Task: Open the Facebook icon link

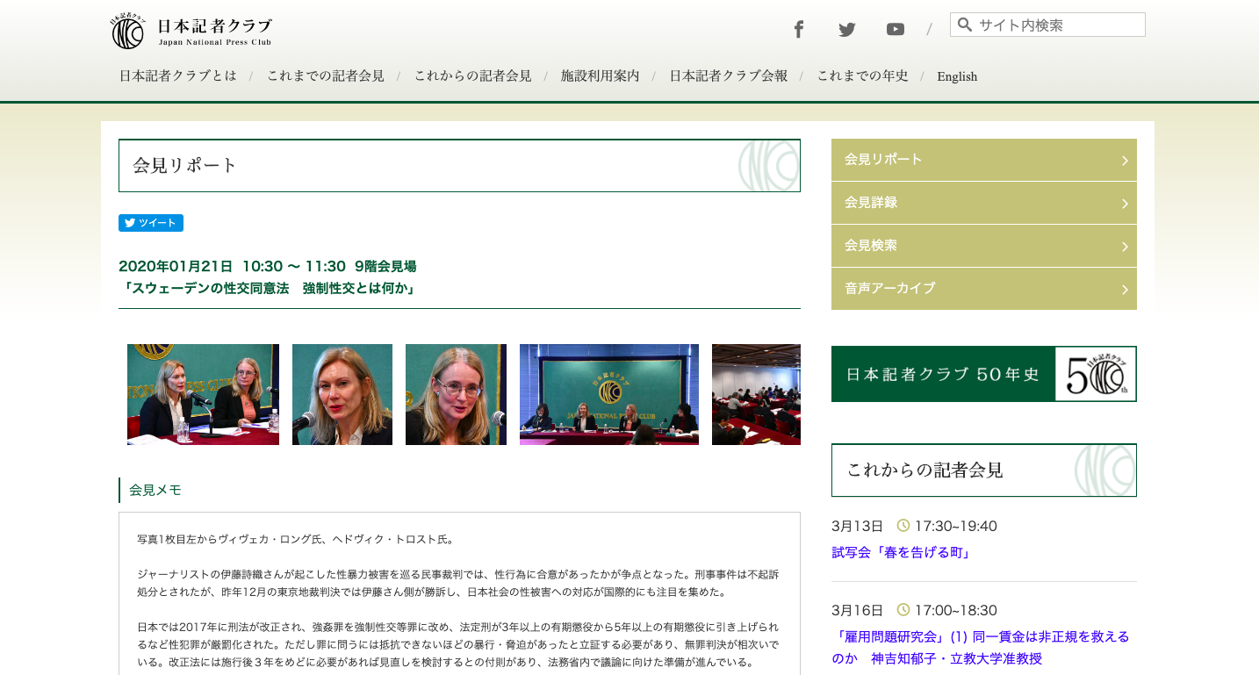Action: coord(799,30)
